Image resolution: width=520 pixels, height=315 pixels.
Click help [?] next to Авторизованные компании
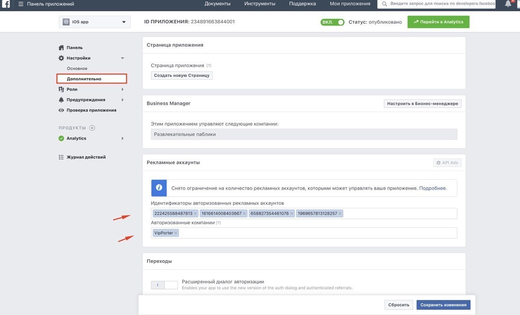pos(218,223)
